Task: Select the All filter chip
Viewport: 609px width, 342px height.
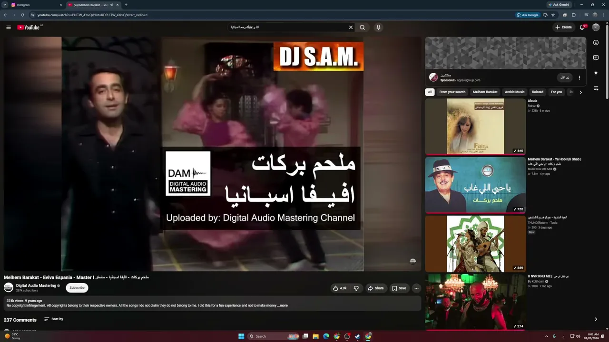Action: coord(430,92)
